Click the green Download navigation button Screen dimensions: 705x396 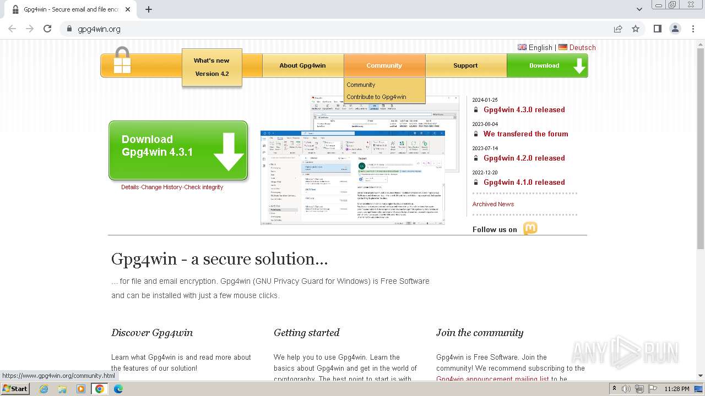[x=547, y=65]
